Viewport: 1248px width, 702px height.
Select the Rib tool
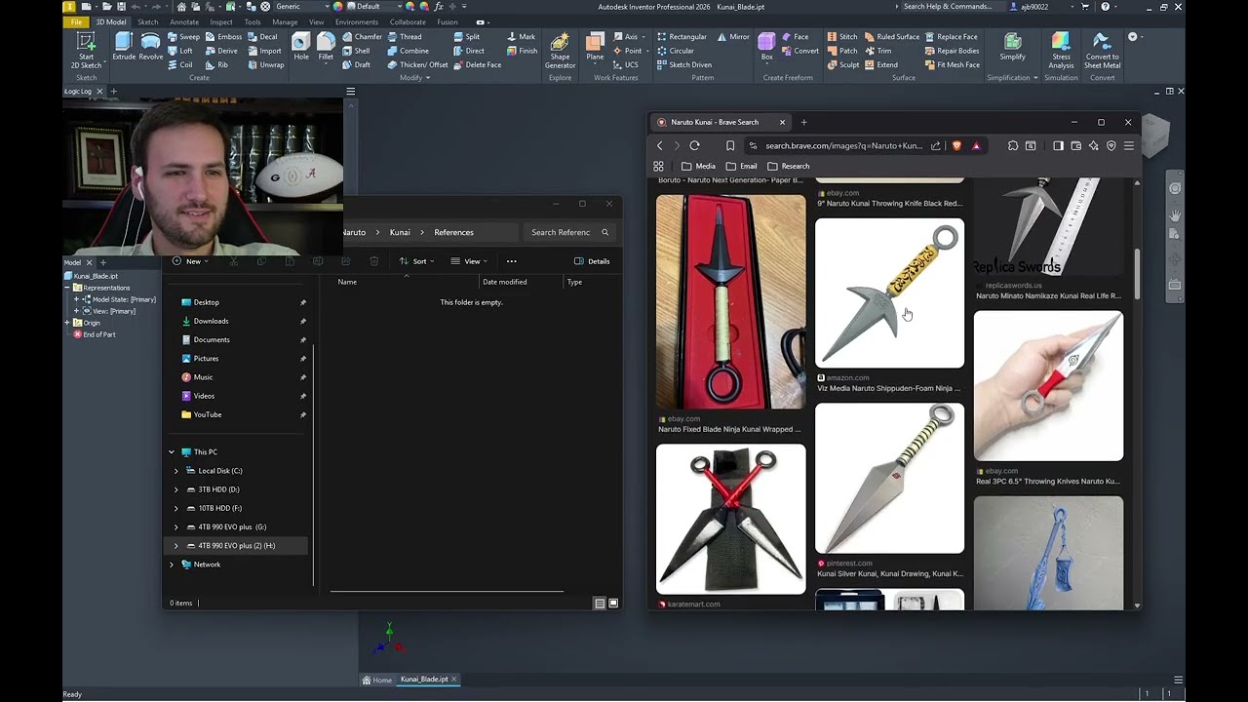216,65
